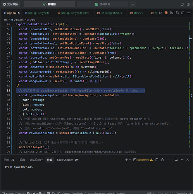Screen dimensions: 193x194
Task: Open the 调试控制台 Debug Console tab
Action: pyautogui.click(x=36, y=160)
